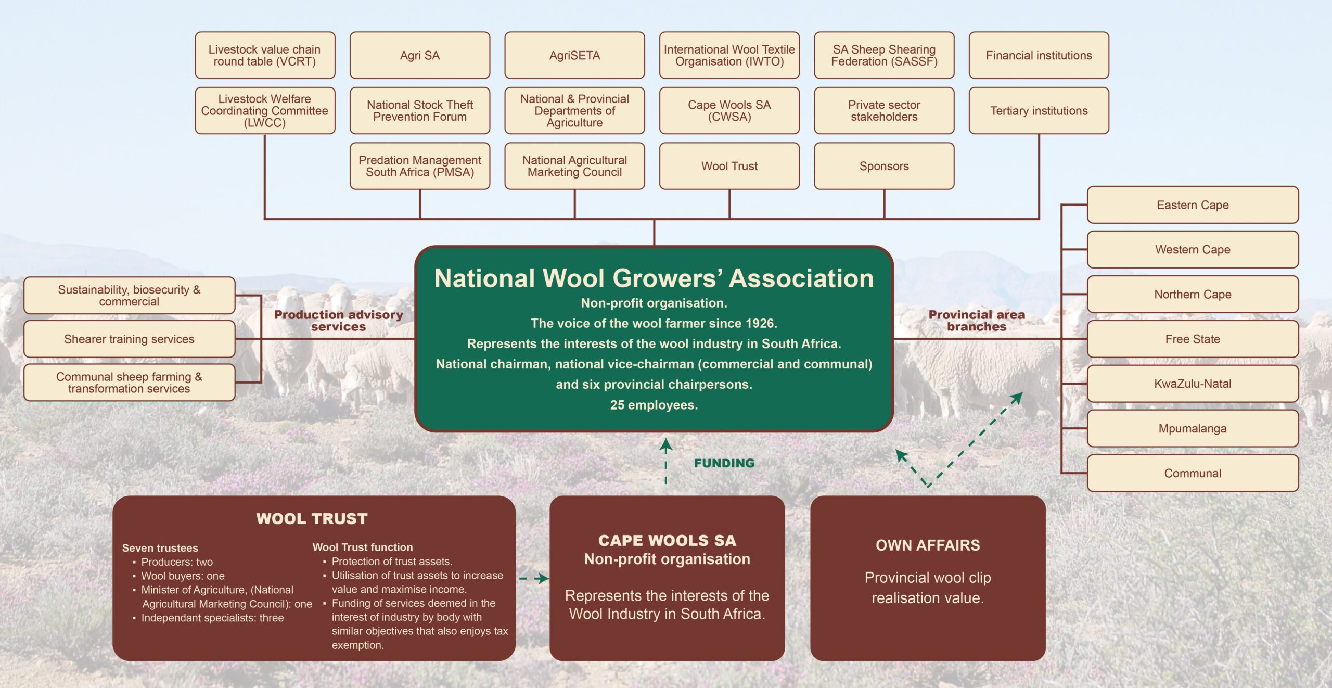Image resolution: width=1332 pixels, height=688 pixels.
Task: Select the Tertiary institutions box
Action: [x=1039, y=110]
